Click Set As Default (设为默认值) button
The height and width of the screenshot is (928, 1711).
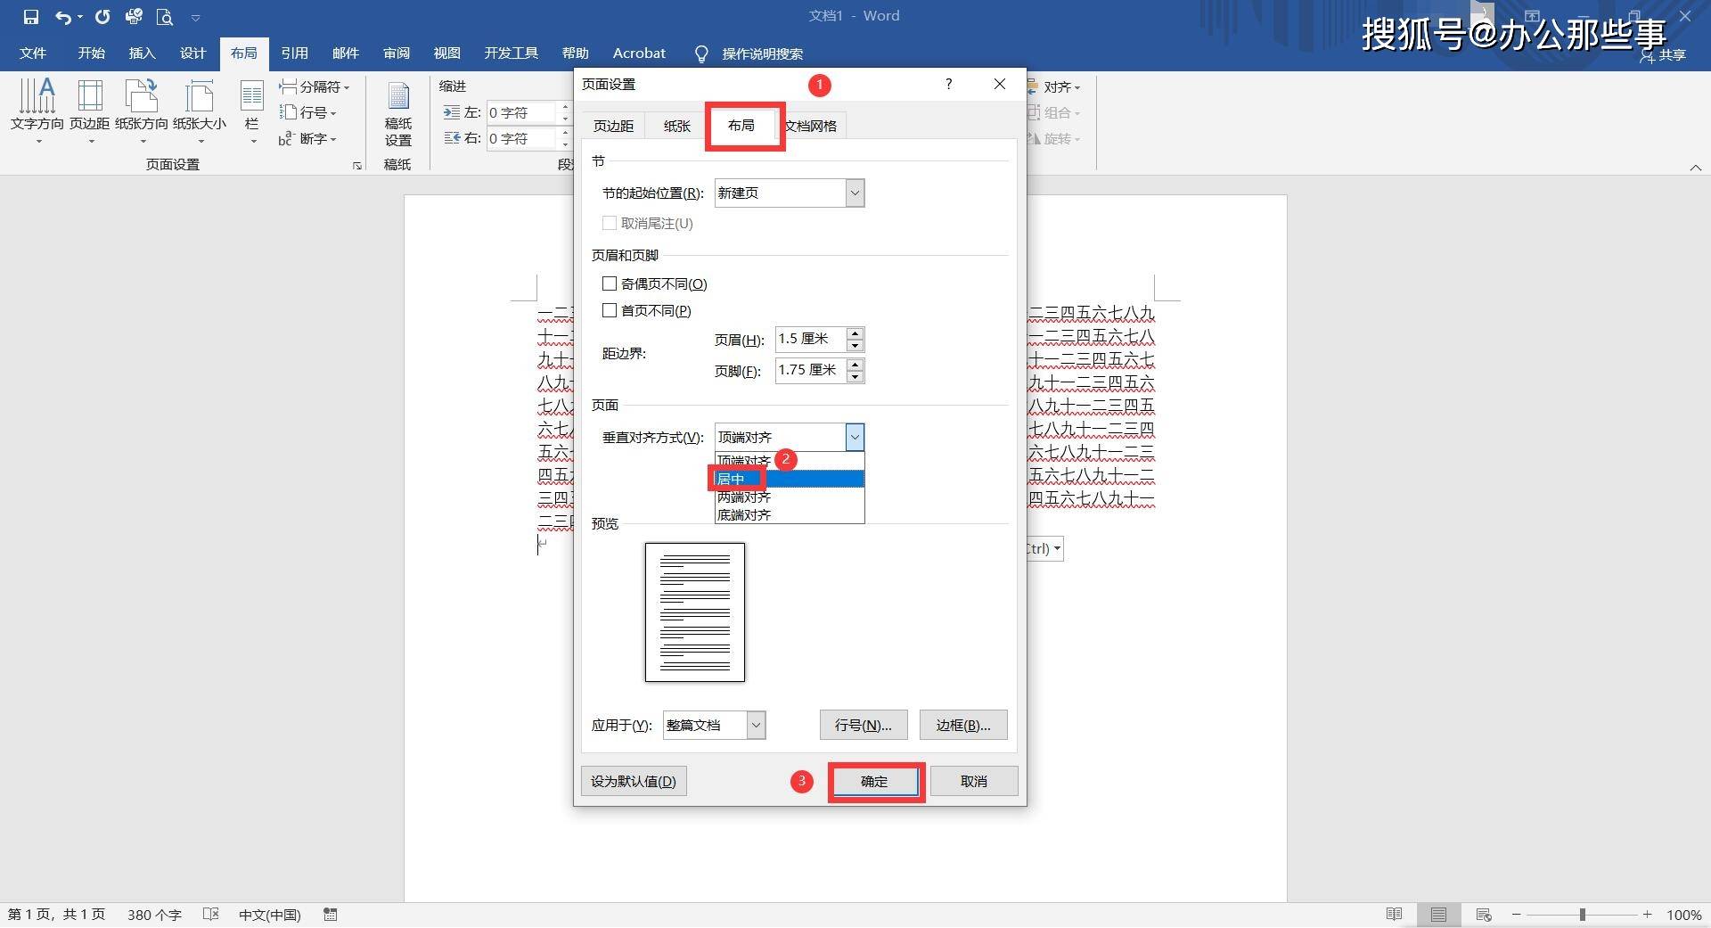(634, 781)
